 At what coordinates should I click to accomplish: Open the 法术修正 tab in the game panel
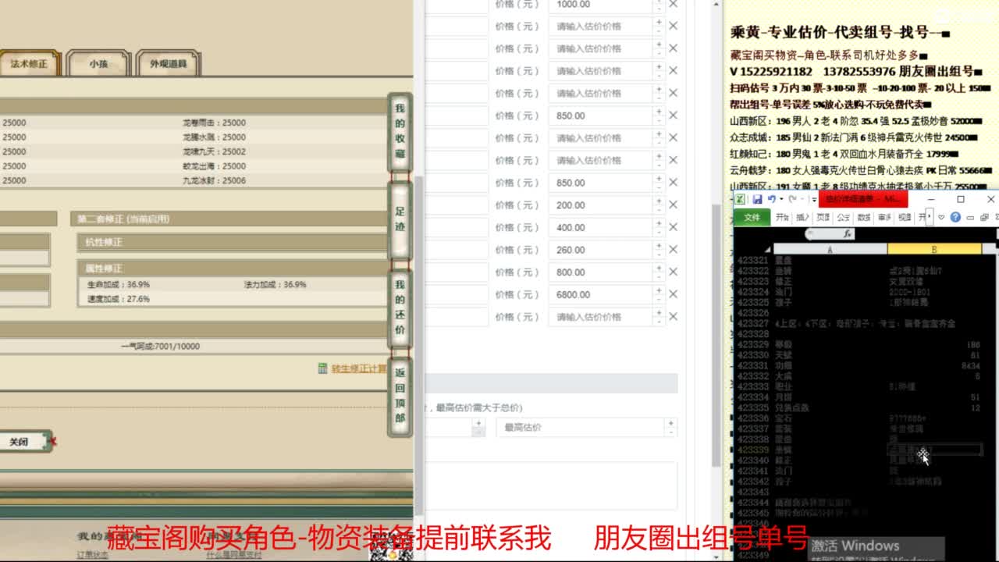coord(29,64)
